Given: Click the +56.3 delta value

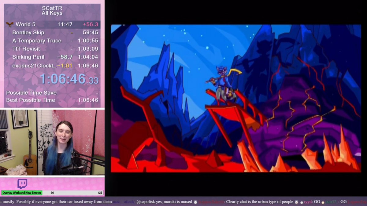Looking at the screenshot, I should tap(91, 24).
